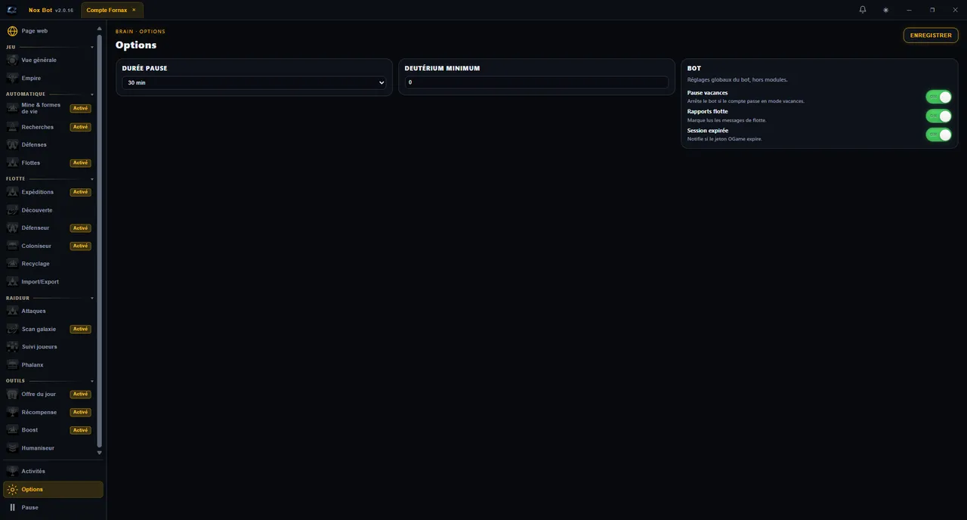This screenshot has height=520, width=967.
Task: Click the Activé badge next to Scan galaxie
Action: tap(81, 329)
